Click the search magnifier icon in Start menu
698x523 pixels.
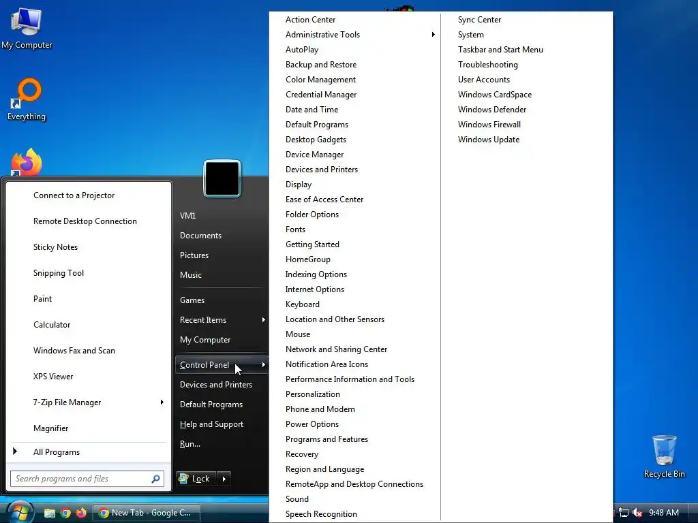155,479
